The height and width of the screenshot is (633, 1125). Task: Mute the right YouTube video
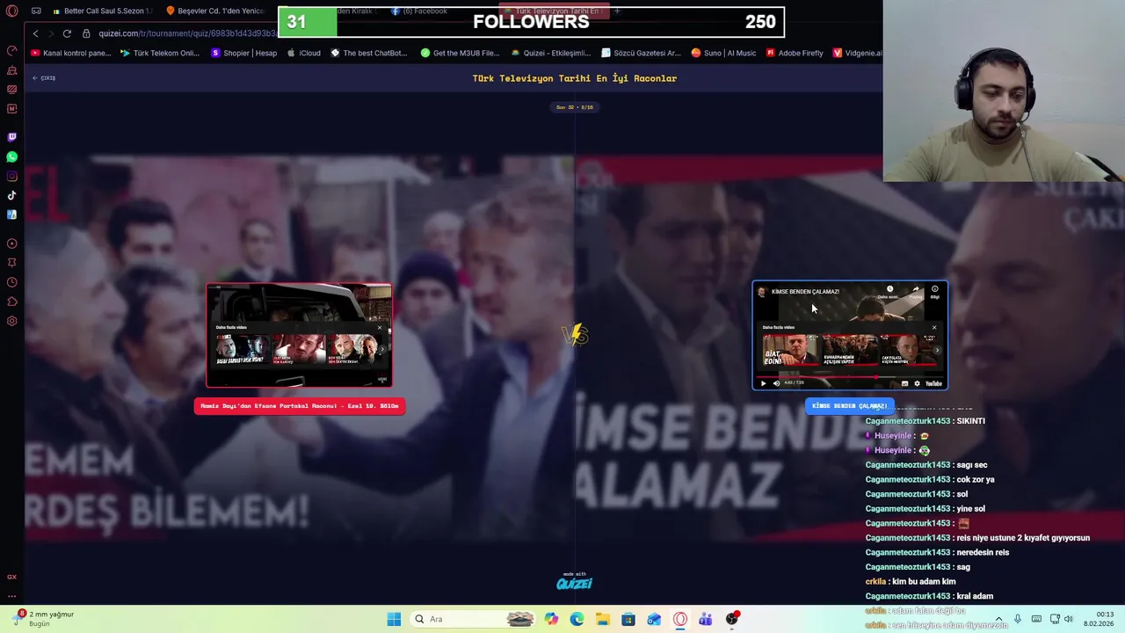[776, 383]
